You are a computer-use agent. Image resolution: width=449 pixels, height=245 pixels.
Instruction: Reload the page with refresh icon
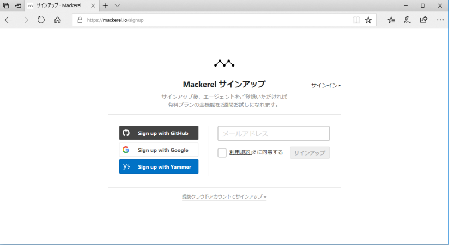41,20
